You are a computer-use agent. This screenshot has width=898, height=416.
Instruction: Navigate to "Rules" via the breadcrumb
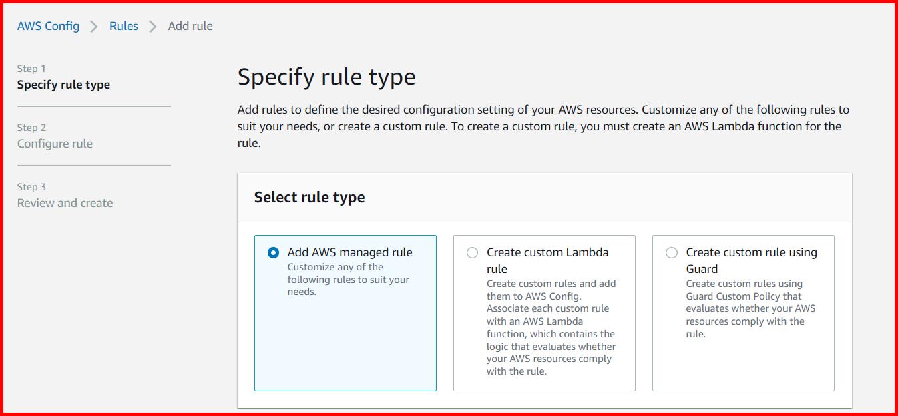124,26
